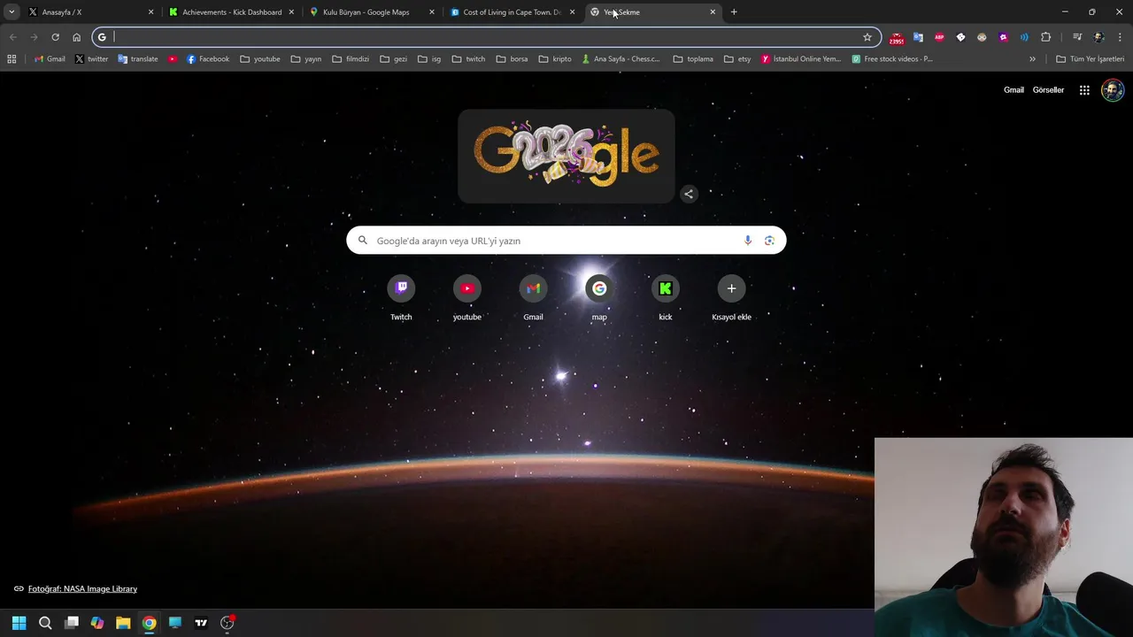
Task: Go to the browser home page
Action: [76, 37]
